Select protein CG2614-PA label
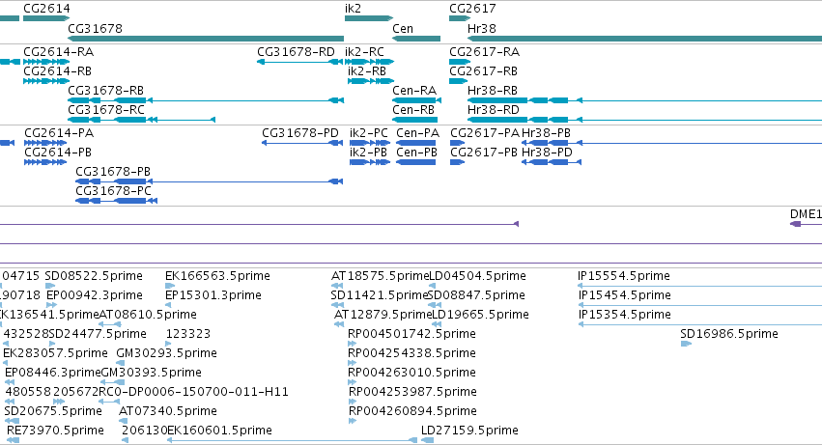The image size is (822, 445). point(59,133)
